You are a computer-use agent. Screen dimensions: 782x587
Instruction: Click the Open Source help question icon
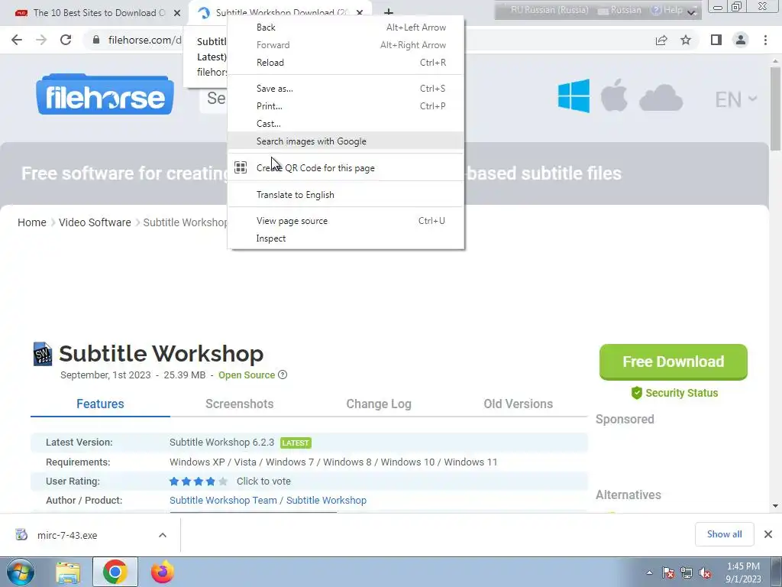tap(283, 375)
